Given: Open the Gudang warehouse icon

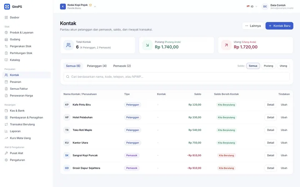Looking at the screenshot, I should [x=6, y=39].
